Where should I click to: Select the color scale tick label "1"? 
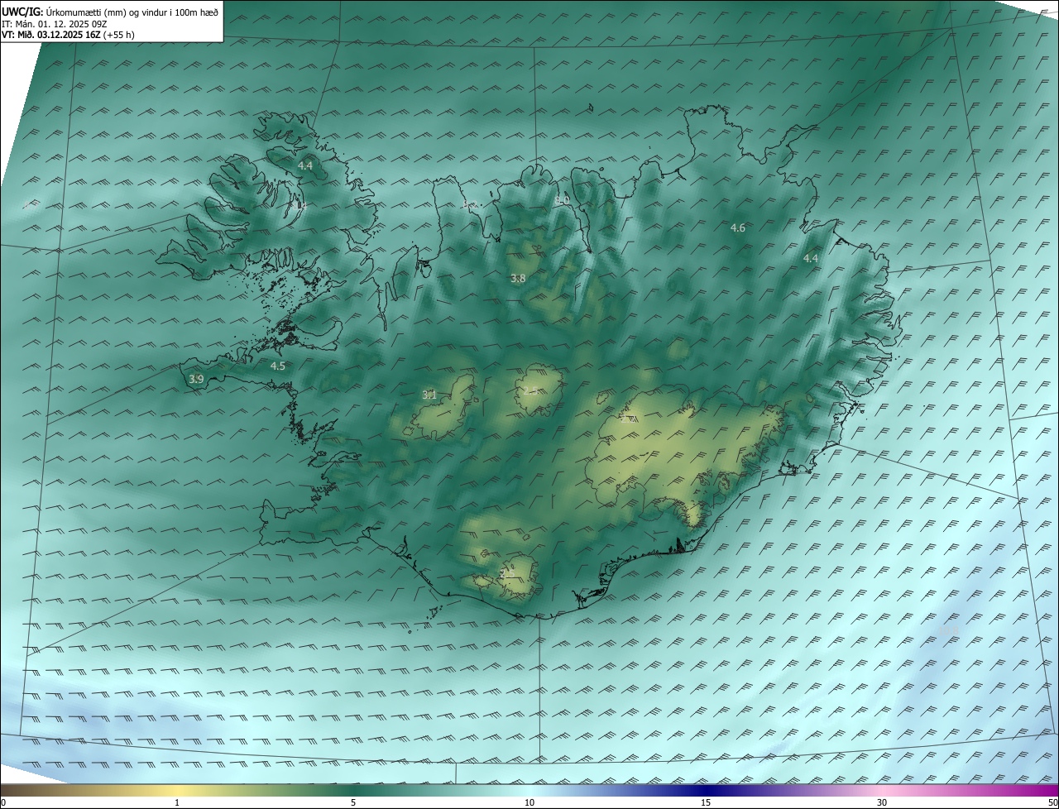[177, 802]
